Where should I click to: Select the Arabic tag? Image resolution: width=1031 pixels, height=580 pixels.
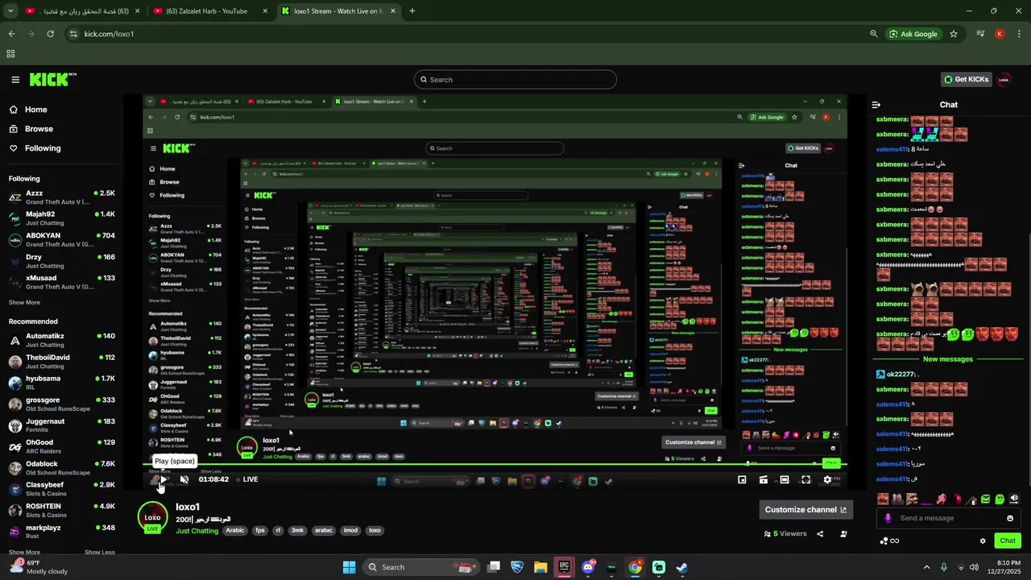(x=234, y=531)
